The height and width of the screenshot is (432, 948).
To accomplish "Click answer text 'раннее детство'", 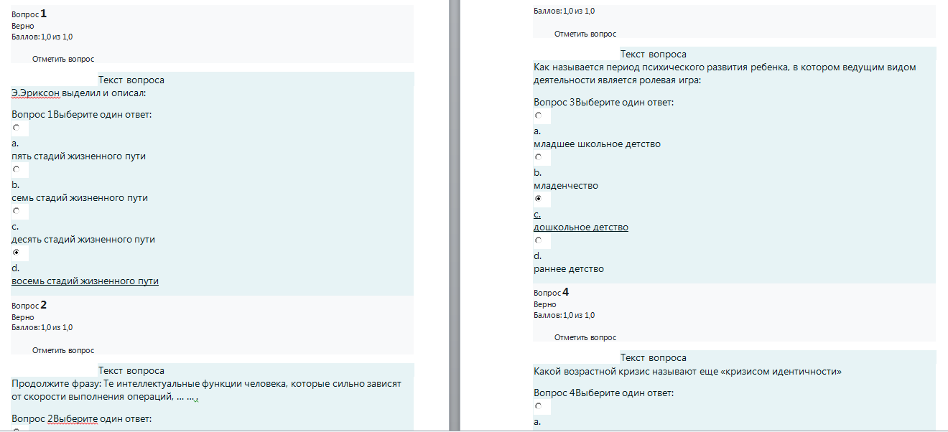I will 569,268.
